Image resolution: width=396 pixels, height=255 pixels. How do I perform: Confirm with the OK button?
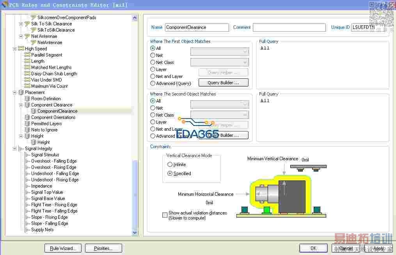pos(313,248)
